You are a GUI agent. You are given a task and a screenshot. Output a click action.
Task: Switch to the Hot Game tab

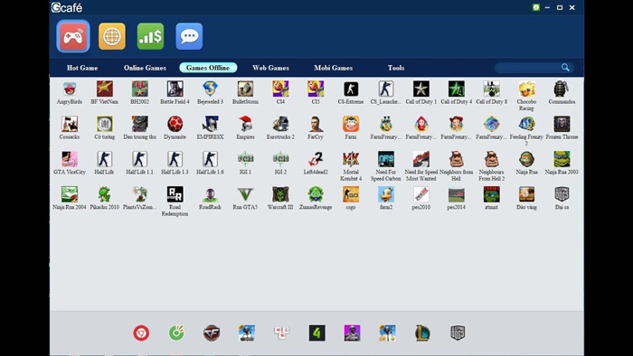pyautogui.click(x=82, y=68)
